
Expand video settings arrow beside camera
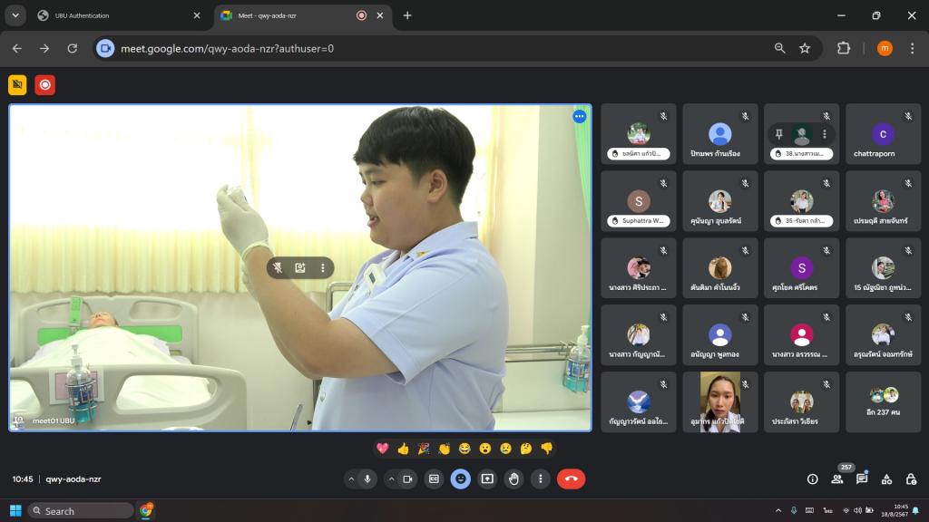point(391,479)
